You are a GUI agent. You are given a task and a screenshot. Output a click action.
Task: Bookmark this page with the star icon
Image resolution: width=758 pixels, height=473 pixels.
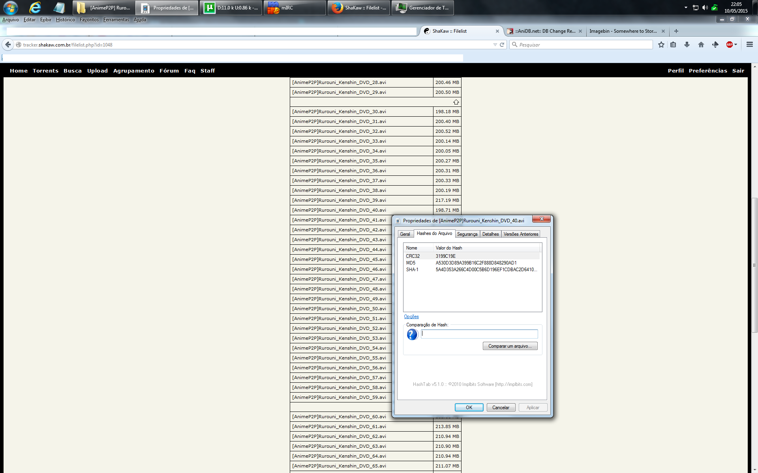click(x=661, y=45)
